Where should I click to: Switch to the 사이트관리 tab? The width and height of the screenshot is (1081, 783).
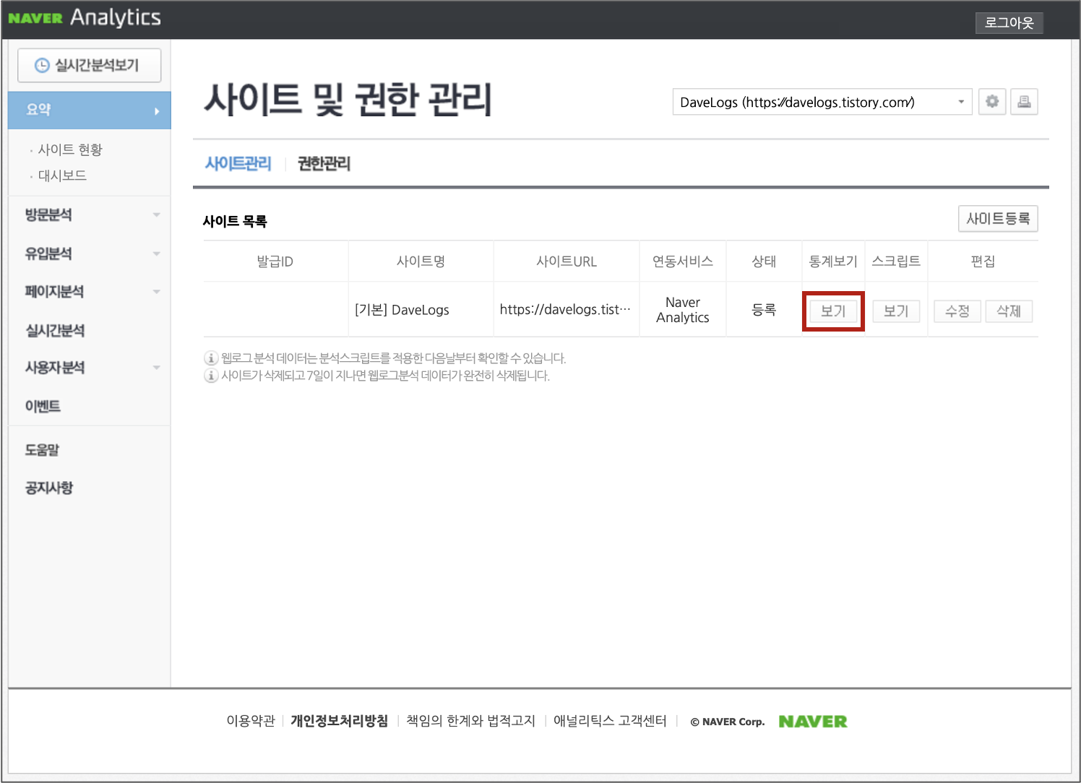coord(238,164)
